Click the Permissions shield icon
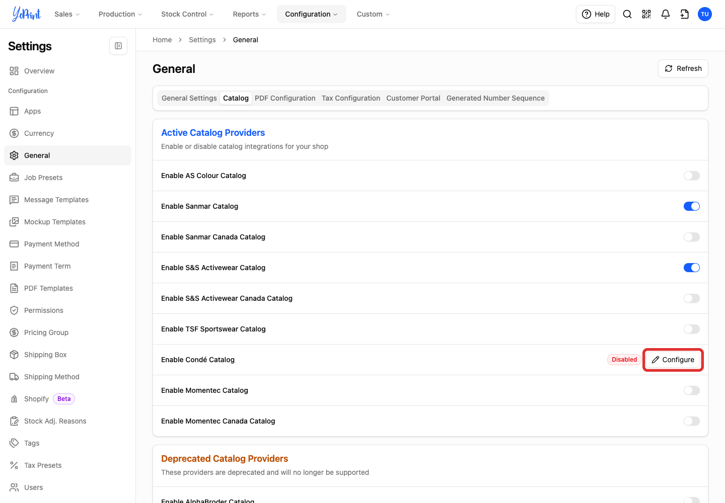The image size is (725, 503). [x=14, y=310]
